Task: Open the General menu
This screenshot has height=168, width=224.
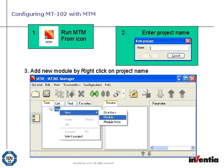Action: click(x=37, y=85)
